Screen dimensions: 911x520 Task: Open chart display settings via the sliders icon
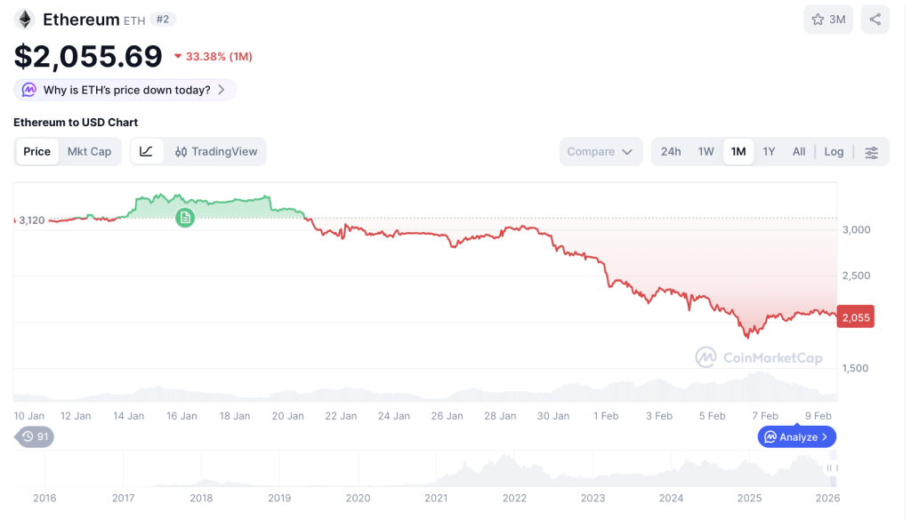(x=871, y=151)
